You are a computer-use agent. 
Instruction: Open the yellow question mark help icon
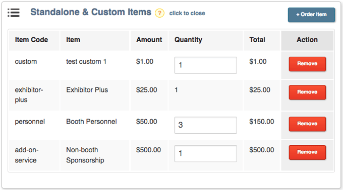coord(159,13)
